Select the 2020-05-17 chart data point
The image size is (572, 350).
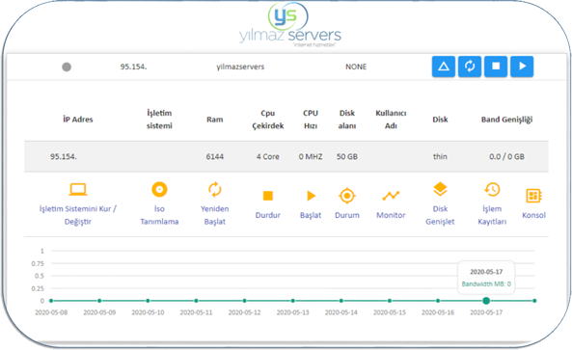[x=486, y=301]
